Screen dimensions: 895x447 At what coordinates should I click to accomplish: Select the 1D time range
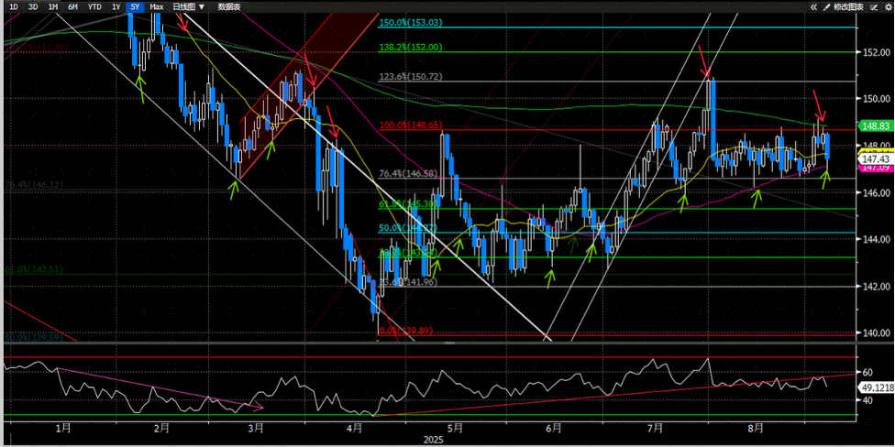[x=15, y=6]
